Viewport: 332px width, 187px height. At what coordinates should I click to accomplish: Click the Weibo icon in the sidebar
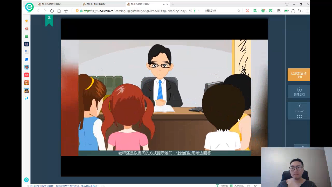pos(26,29)
